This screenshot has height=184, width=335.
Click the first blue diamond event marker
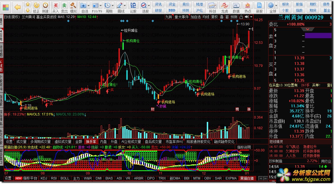click(x=68, y=21)
